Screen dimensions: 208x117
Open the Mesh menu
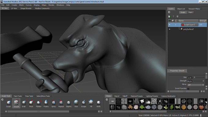point(21,5)
